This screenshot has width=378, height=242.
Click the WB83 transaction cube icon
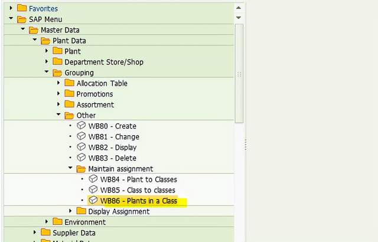point(82,157)
